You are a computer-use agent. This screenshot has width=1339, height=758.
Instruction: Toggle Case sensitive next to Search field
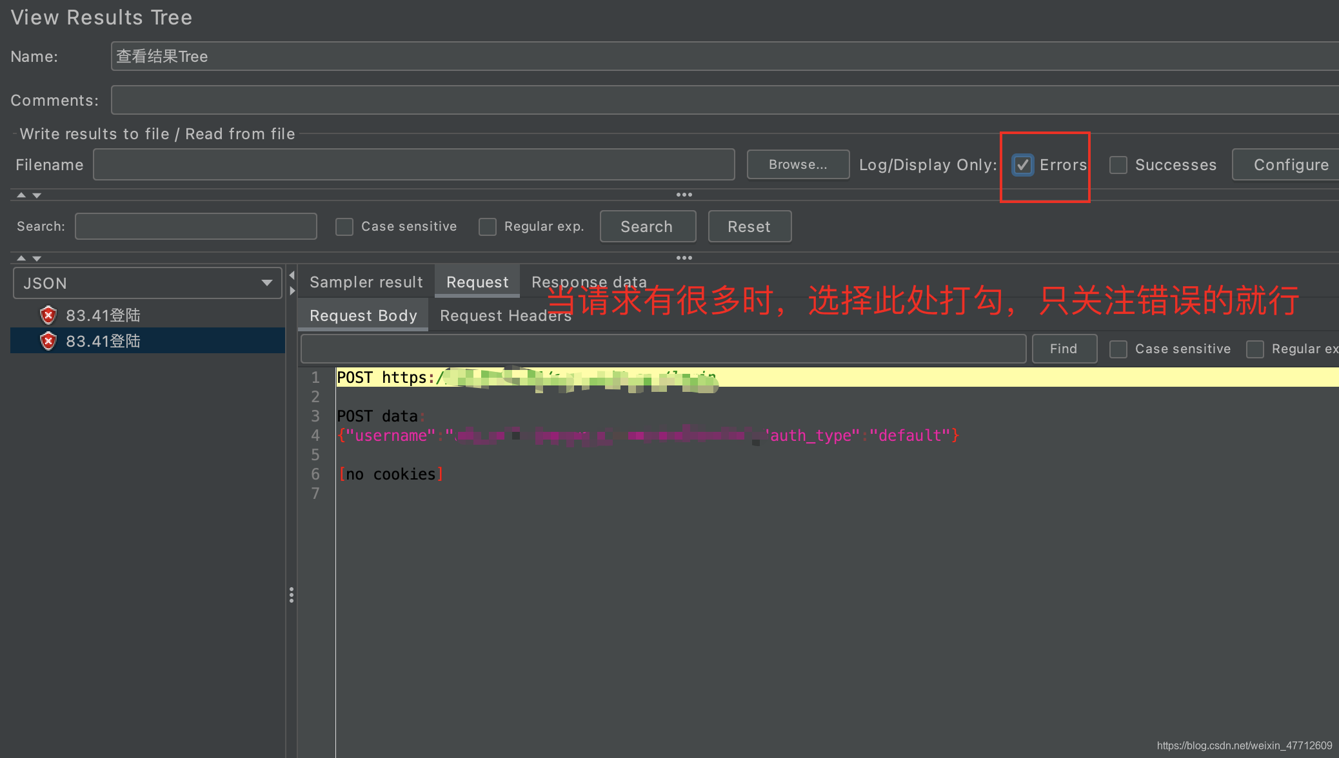coord(344,227)
